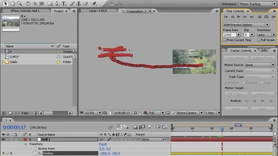Switch to Effect Controls: Null 1 tab
The height and width of the screenshot is (156, 278).
click(x=25, y=11)
